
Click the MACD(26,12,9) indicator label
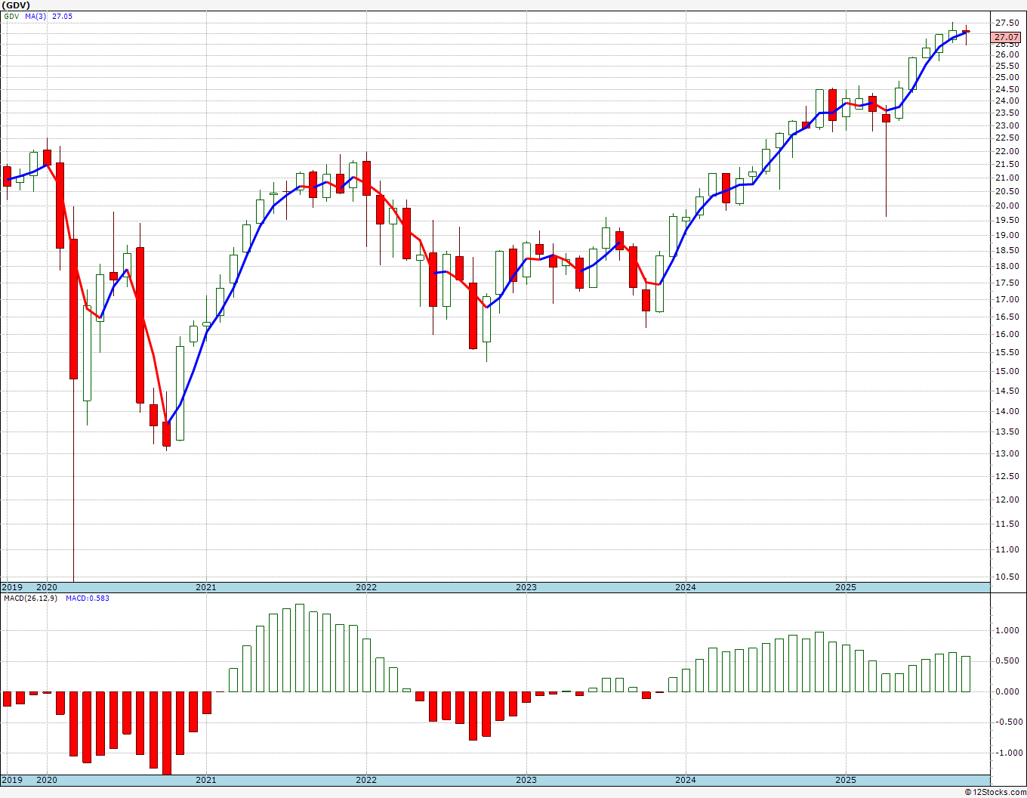pos(30,598)
